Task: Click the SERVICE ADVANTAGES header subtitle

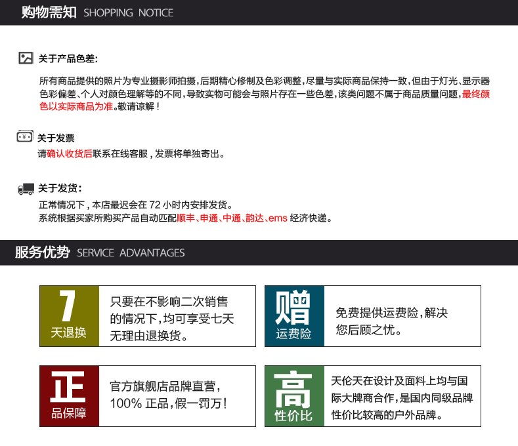Action: tap(131, 253)
